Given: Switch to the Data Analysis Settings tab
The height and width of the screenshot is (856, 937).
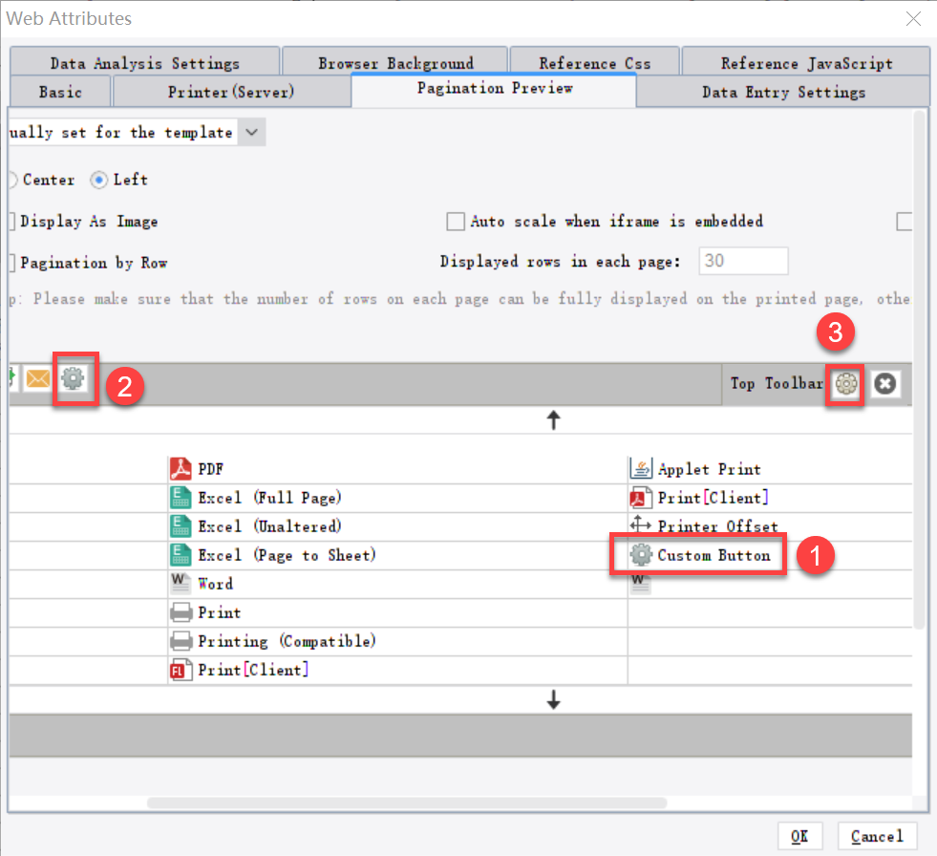Looking at the screenshot, I should point(143,62).
